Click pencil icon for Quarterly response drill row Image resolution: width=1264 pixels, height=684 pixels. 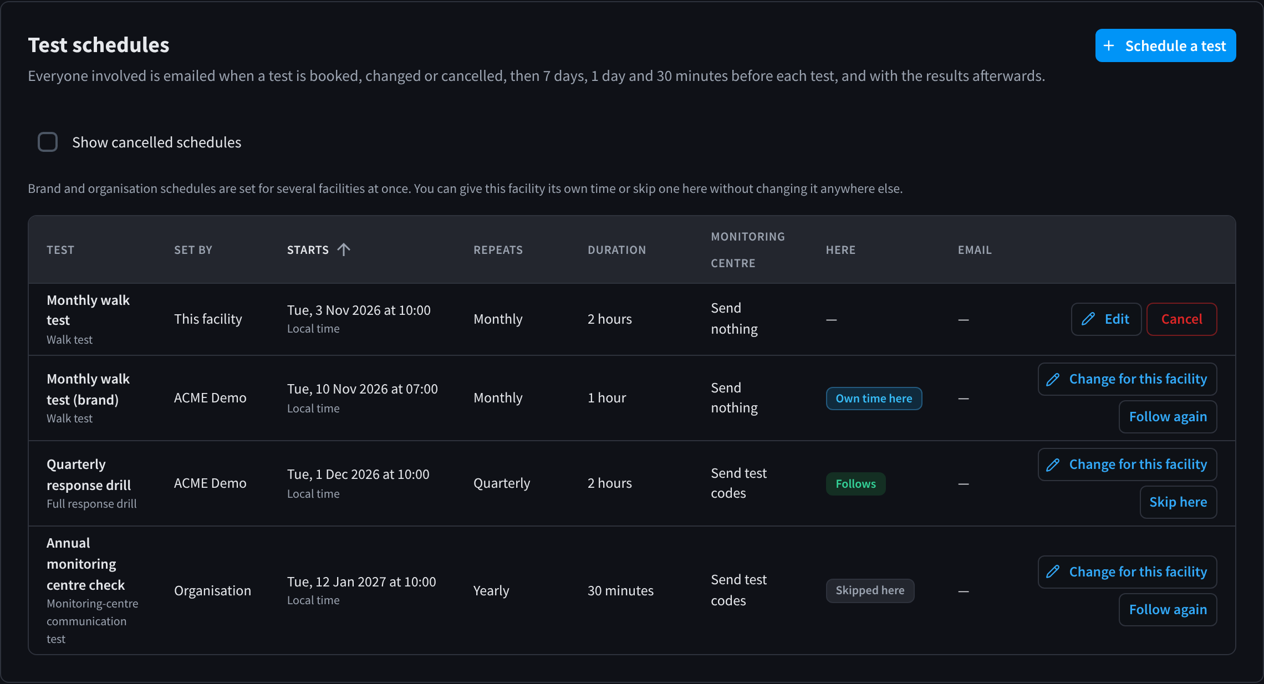pyautogui.click(x=1053, y=464)
